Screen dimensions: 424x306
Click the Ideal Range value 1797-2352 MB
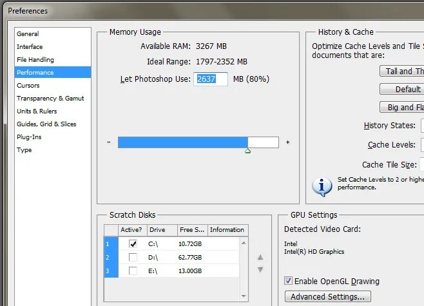222,62
